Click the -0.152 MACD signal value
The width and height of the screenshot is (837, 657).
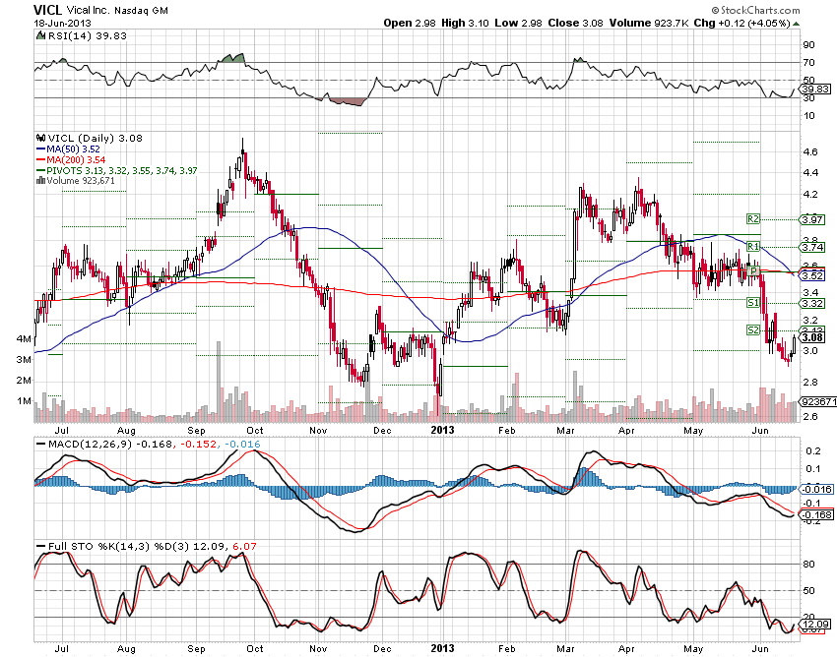point(198,445)
